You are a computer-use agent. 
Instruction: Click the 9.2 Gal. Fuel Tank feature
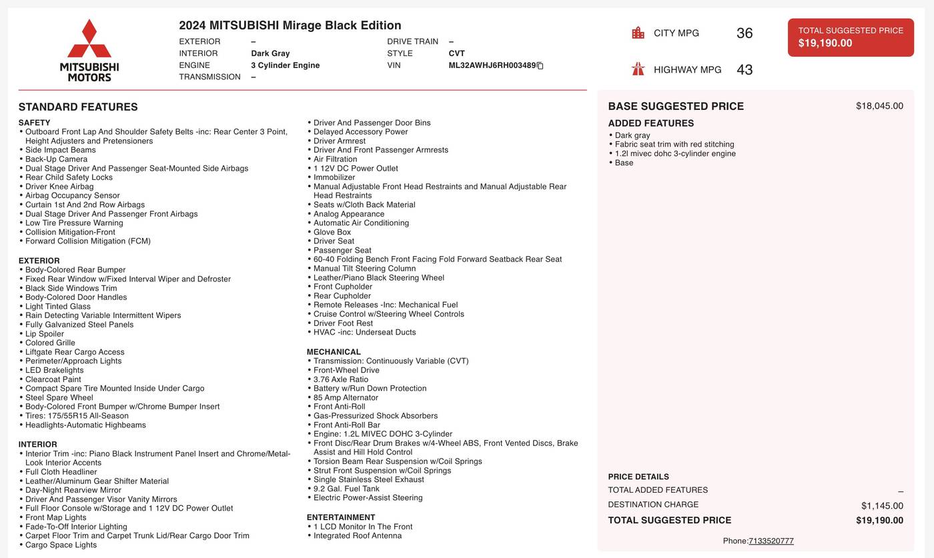(x=346, y=489)
